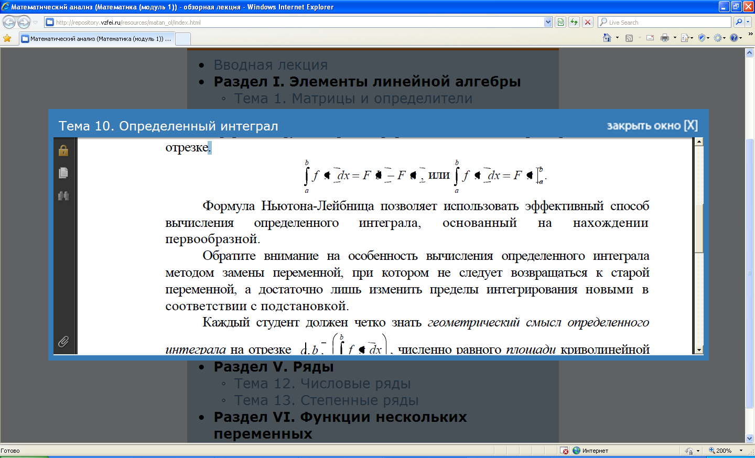Open the zoom level dropdown arrow
This screenshot has height=458, width=755.
click(741, 451)
